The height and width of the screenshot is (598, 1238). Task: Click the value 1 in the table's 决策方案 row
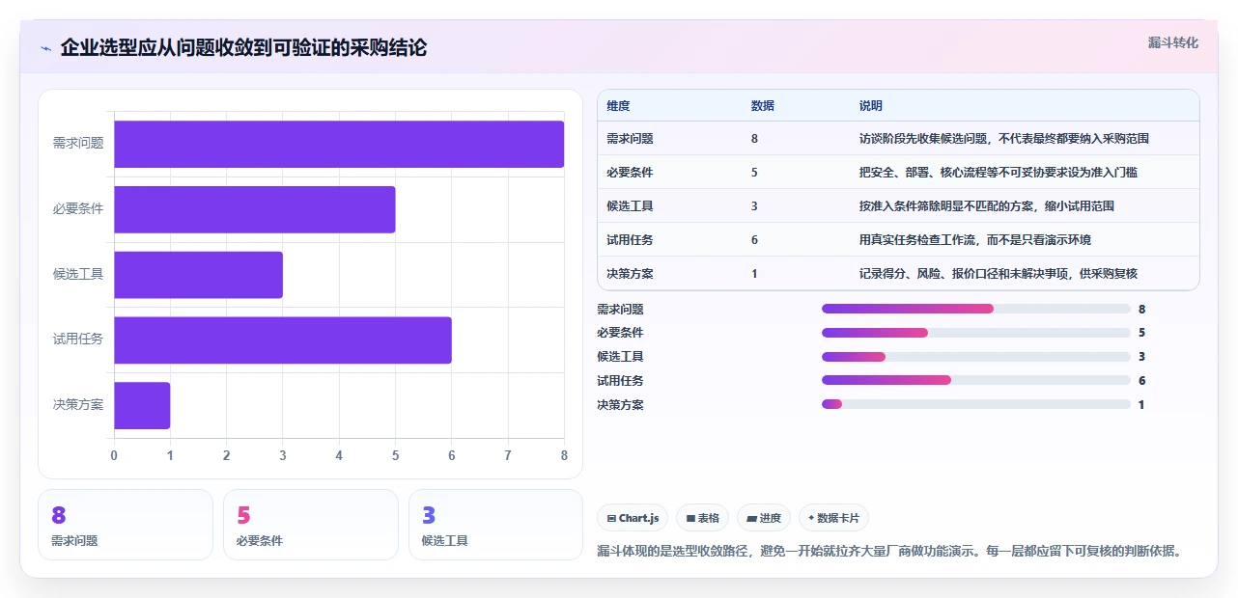[x=754, y=273]
